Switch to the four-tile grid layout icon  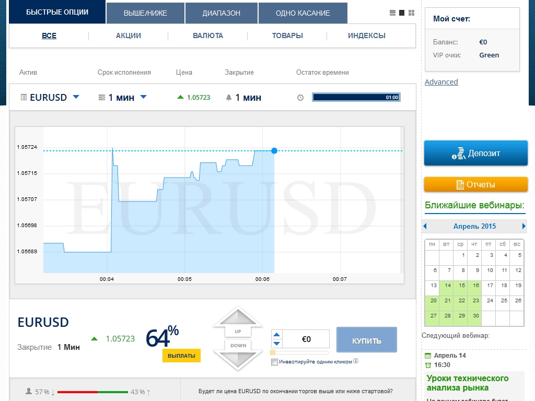[x=411, y=13]
